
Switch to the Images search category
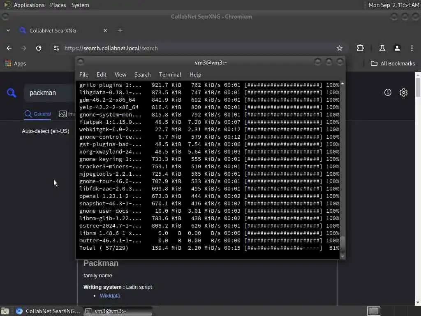(67, 114)
